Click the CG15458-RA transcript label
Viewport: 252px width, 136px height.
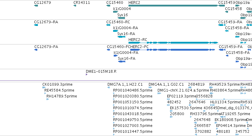click(237, 28)
